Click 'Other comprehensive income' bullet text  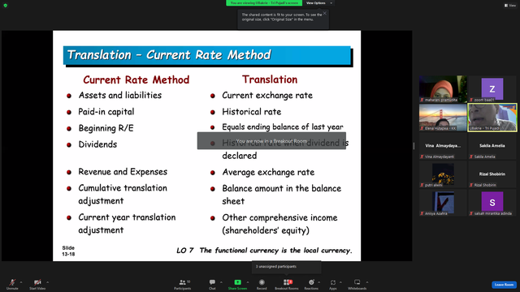tap(279, 224)
